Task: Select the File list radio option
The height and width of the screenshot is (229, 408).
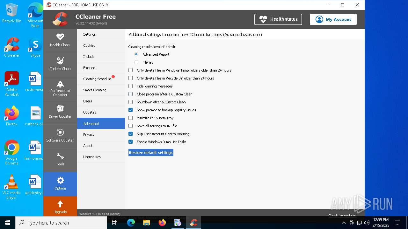Action: 136,62
